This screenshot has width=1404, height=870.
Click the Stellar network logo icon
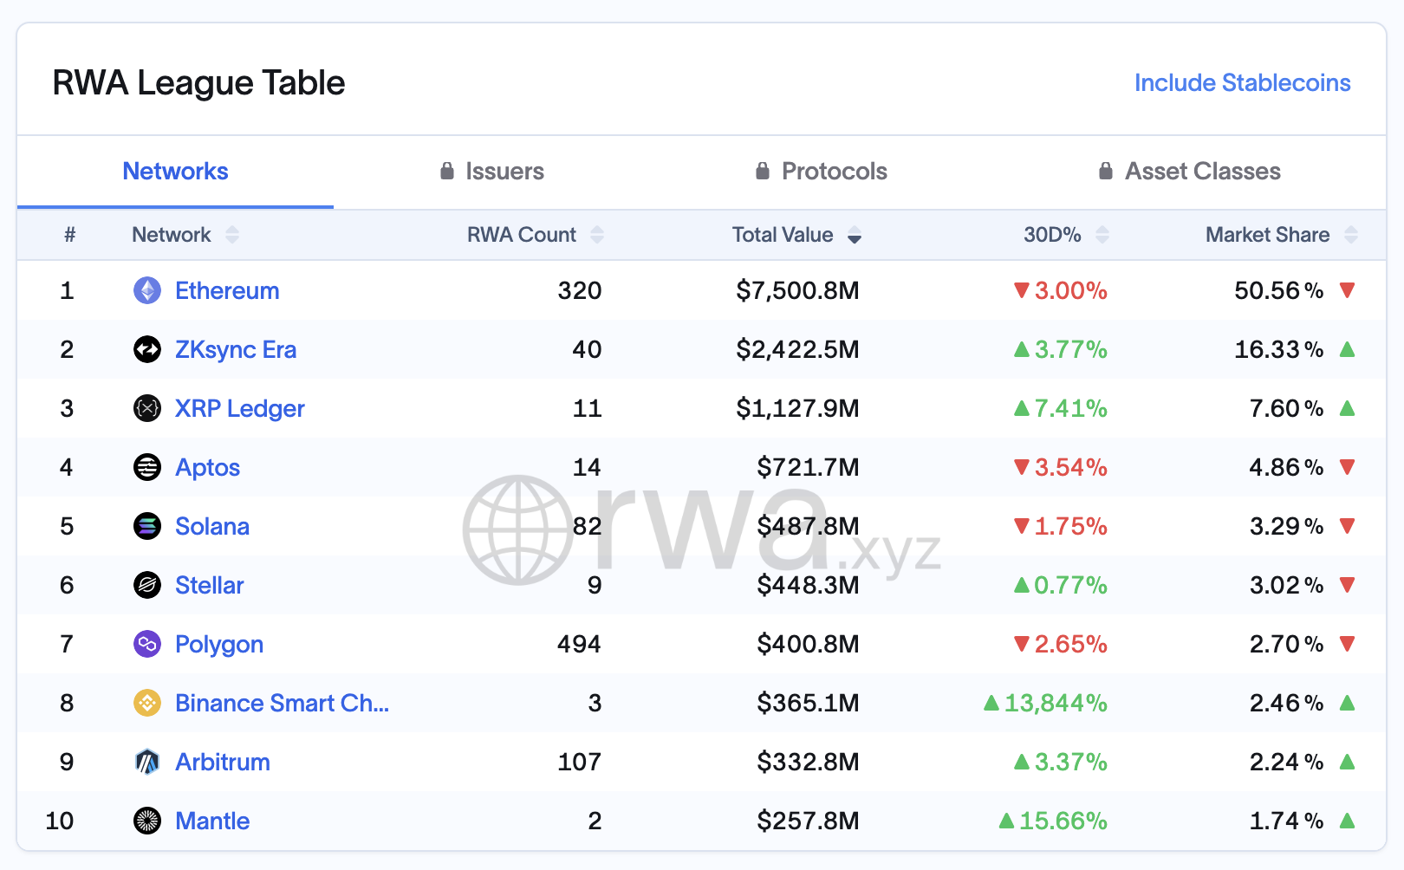pos(147,585)
